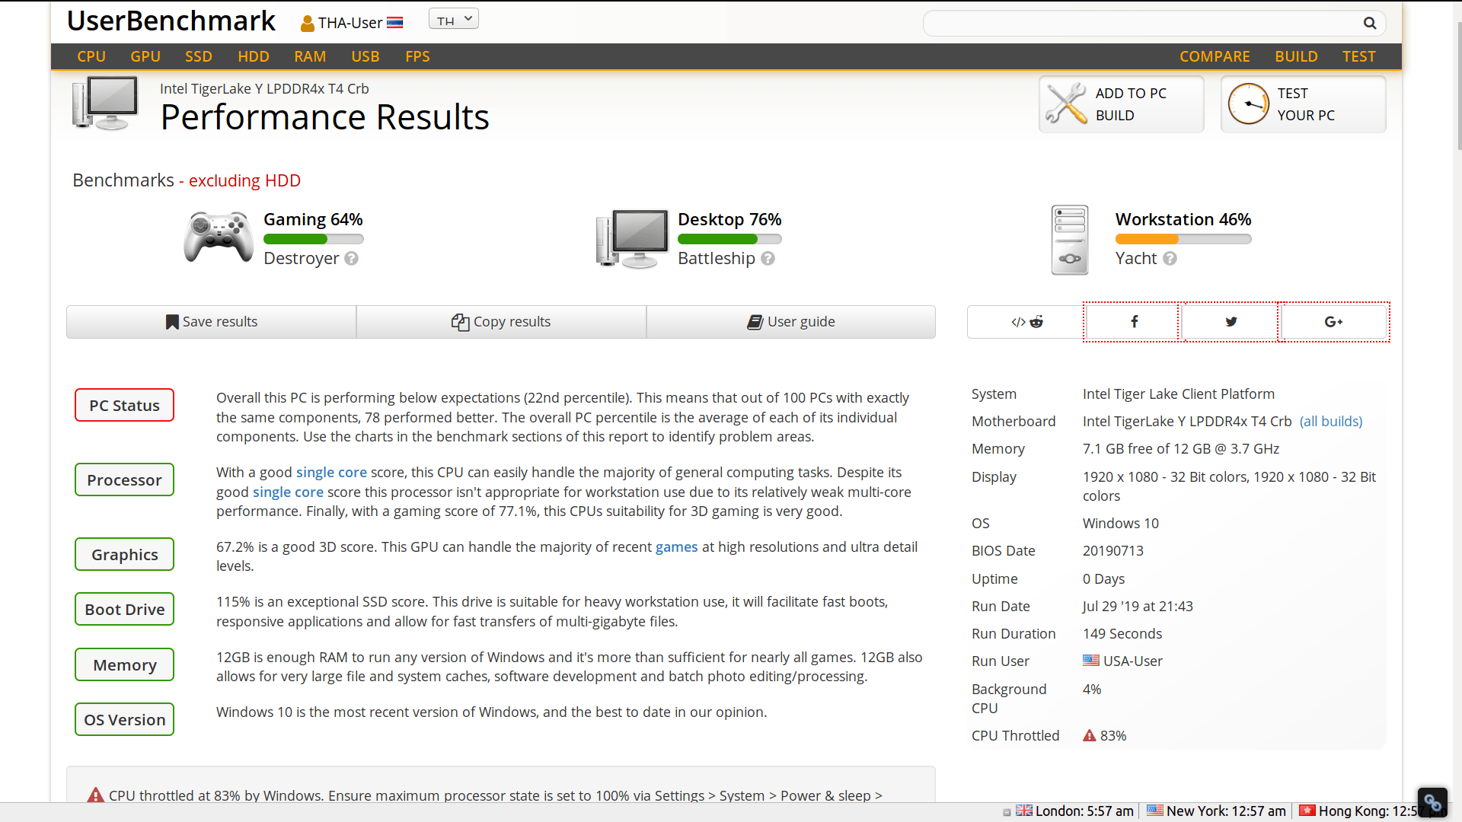This screenshot has width=1462, height=822.
Task: Jump to the Memory section
Action: click(x=124, y=664)
